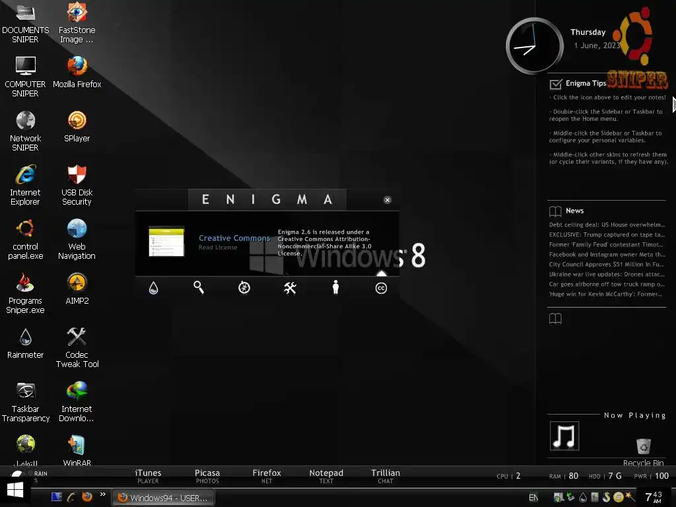Open control panel.exe desktop icon

pyautogui.click(x=26, y=239)
